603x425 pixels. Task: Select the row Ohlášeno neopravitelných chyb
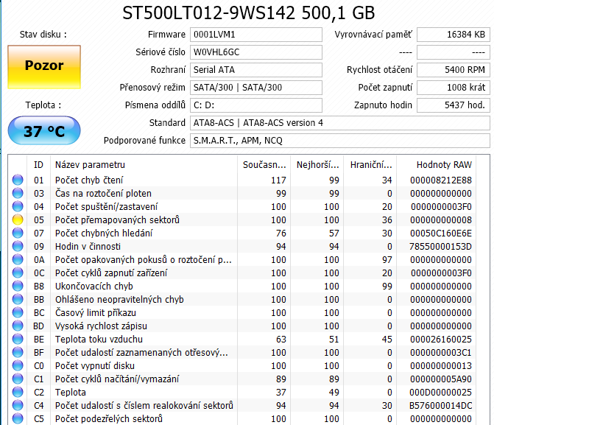[x=244, y=299]
